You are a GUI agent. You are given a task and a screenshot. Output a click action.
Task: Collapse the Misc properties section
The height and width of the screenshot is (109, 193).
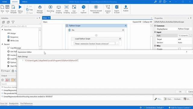[x=155, y=46]
